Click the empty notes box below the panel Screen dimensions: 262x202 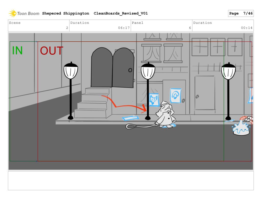pyautogui.click(x=131, y=181)
